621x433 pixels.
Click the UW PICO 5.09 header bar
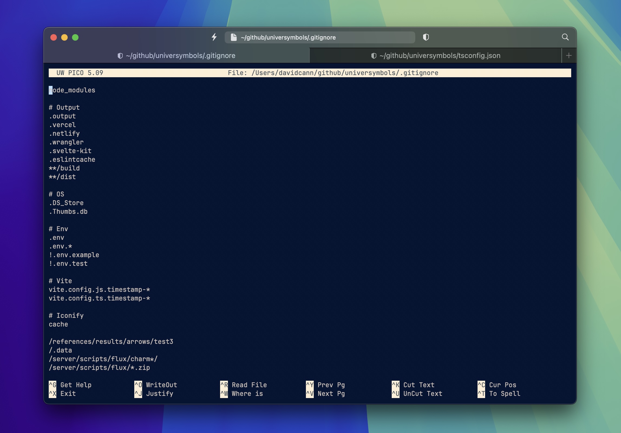80,73
